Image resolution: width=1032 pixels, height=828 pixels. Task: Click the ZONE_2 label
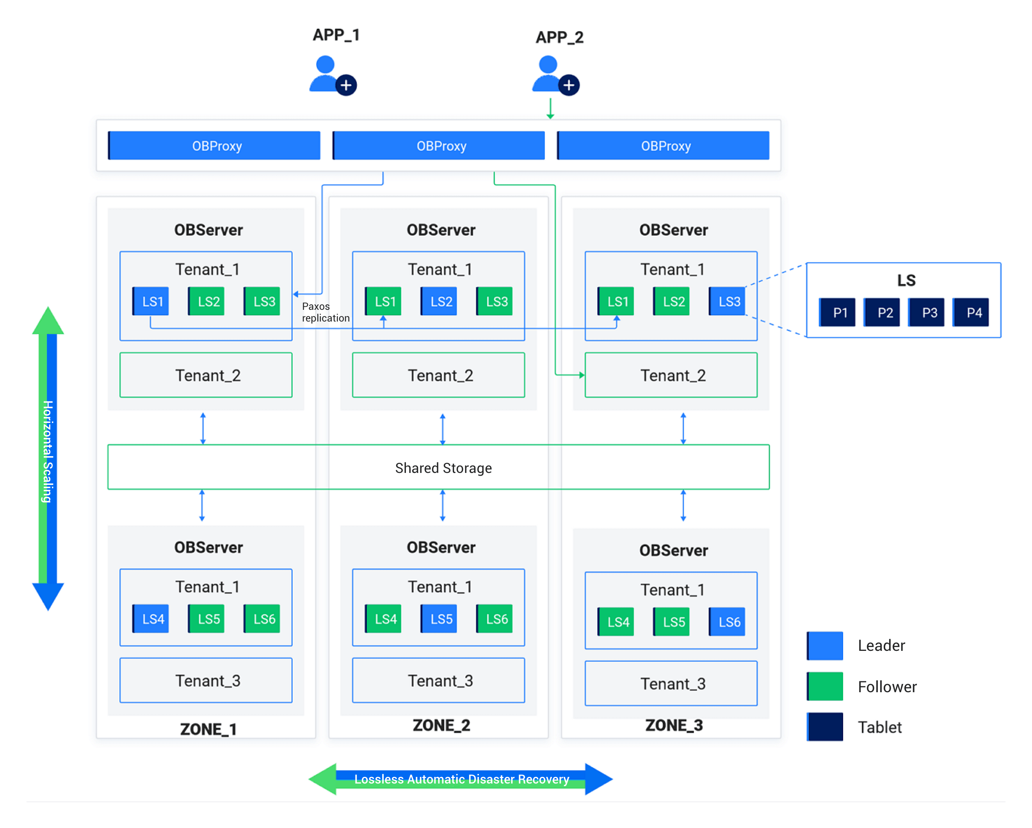click(x=441, y=725)
